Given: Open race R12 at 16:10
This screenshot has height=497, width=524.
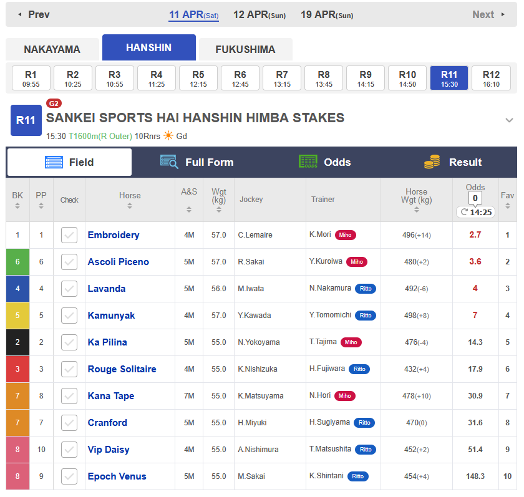Looking at the screenshot, I should [x=492, y=78].
